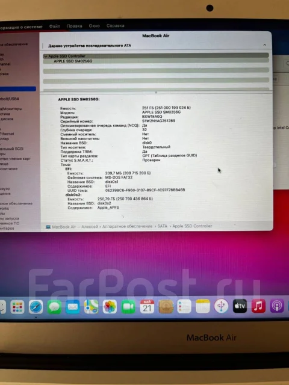The height and width of the screenshot is (385, 289).
Task: Launch Safari from the Dock
Action: (36, 307)
